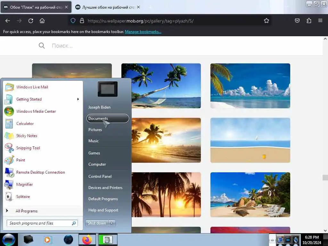Bookmark this page with the star

coord(266,21)
